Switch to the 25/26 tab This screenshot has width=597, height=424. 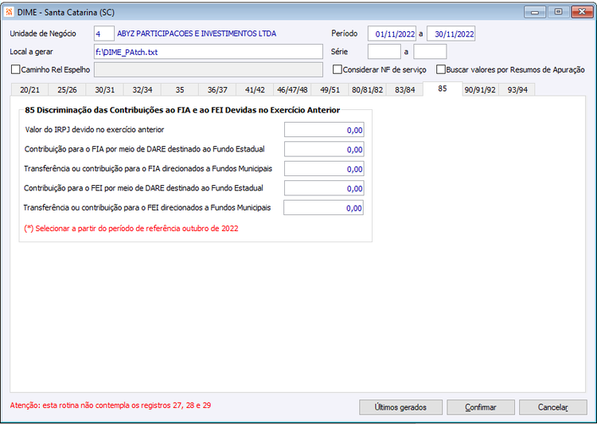pos(67,89)
